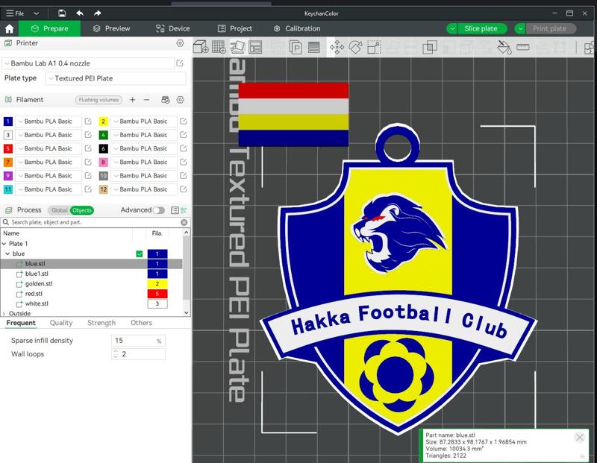Go to Home screen

(x=9, y=28)
